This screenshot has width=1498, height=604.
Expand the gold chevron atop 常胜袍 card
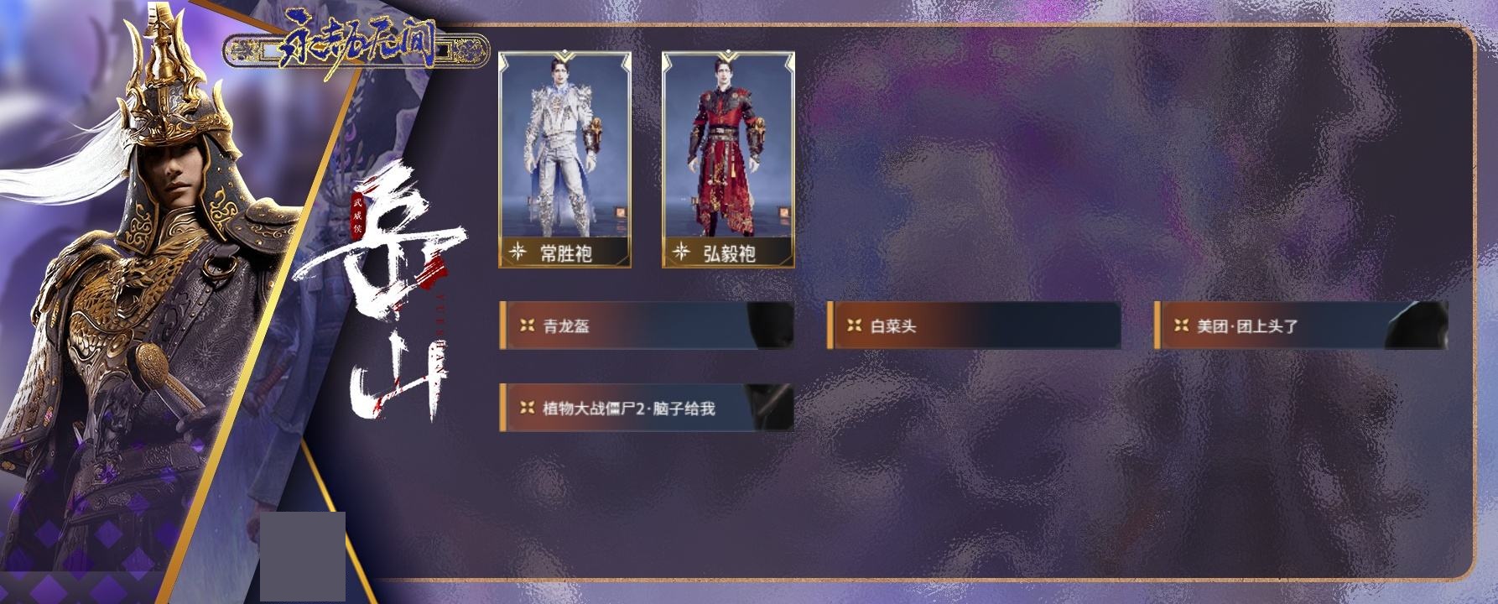564,57
